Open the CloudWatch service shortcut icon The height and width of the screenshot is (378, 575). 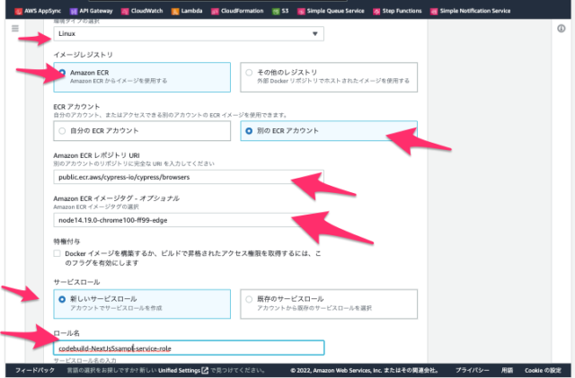click(x=125, y=12)
